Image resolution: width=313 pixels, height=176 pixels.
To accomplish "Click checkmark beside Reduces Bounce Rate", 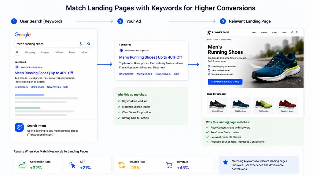I will click(x=208, y=142).
